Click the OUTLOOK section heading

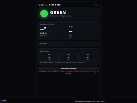click(x=44, y=44)
